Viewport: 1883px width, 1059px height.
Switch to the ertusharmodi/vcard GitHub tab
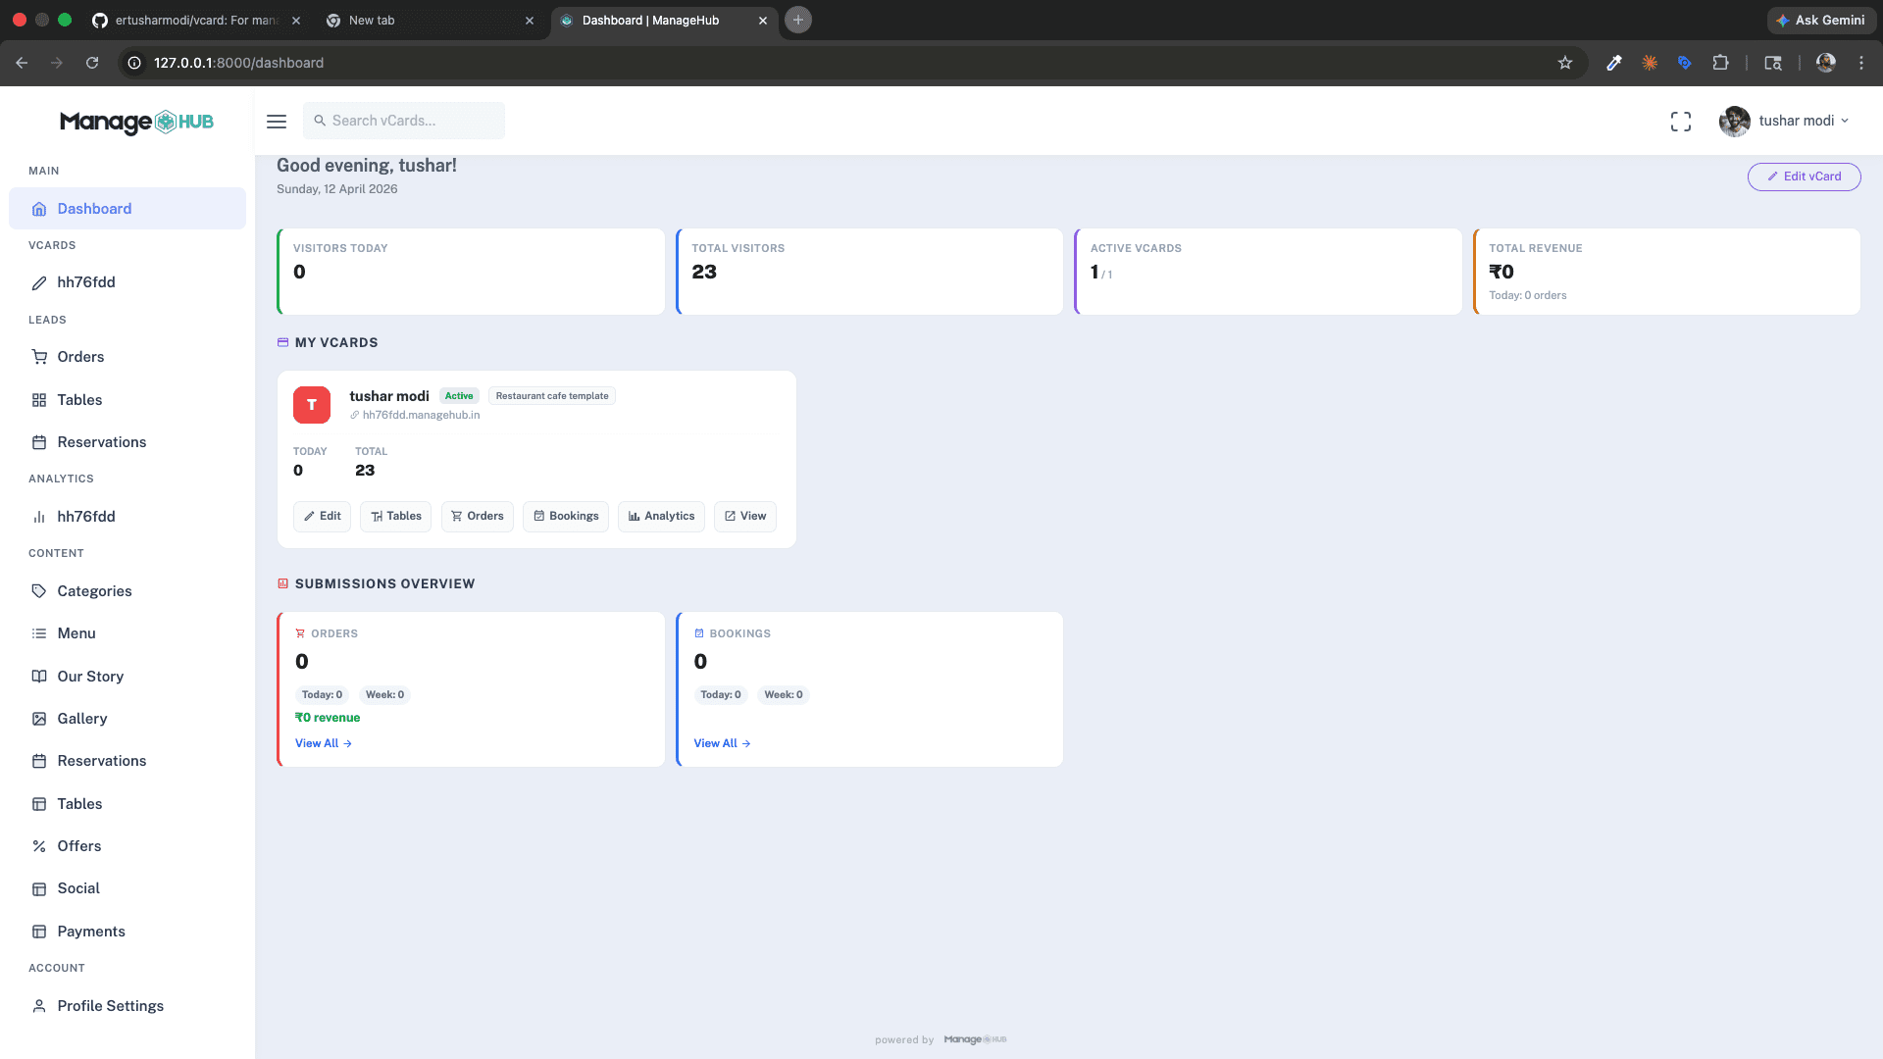coord(196,20)
